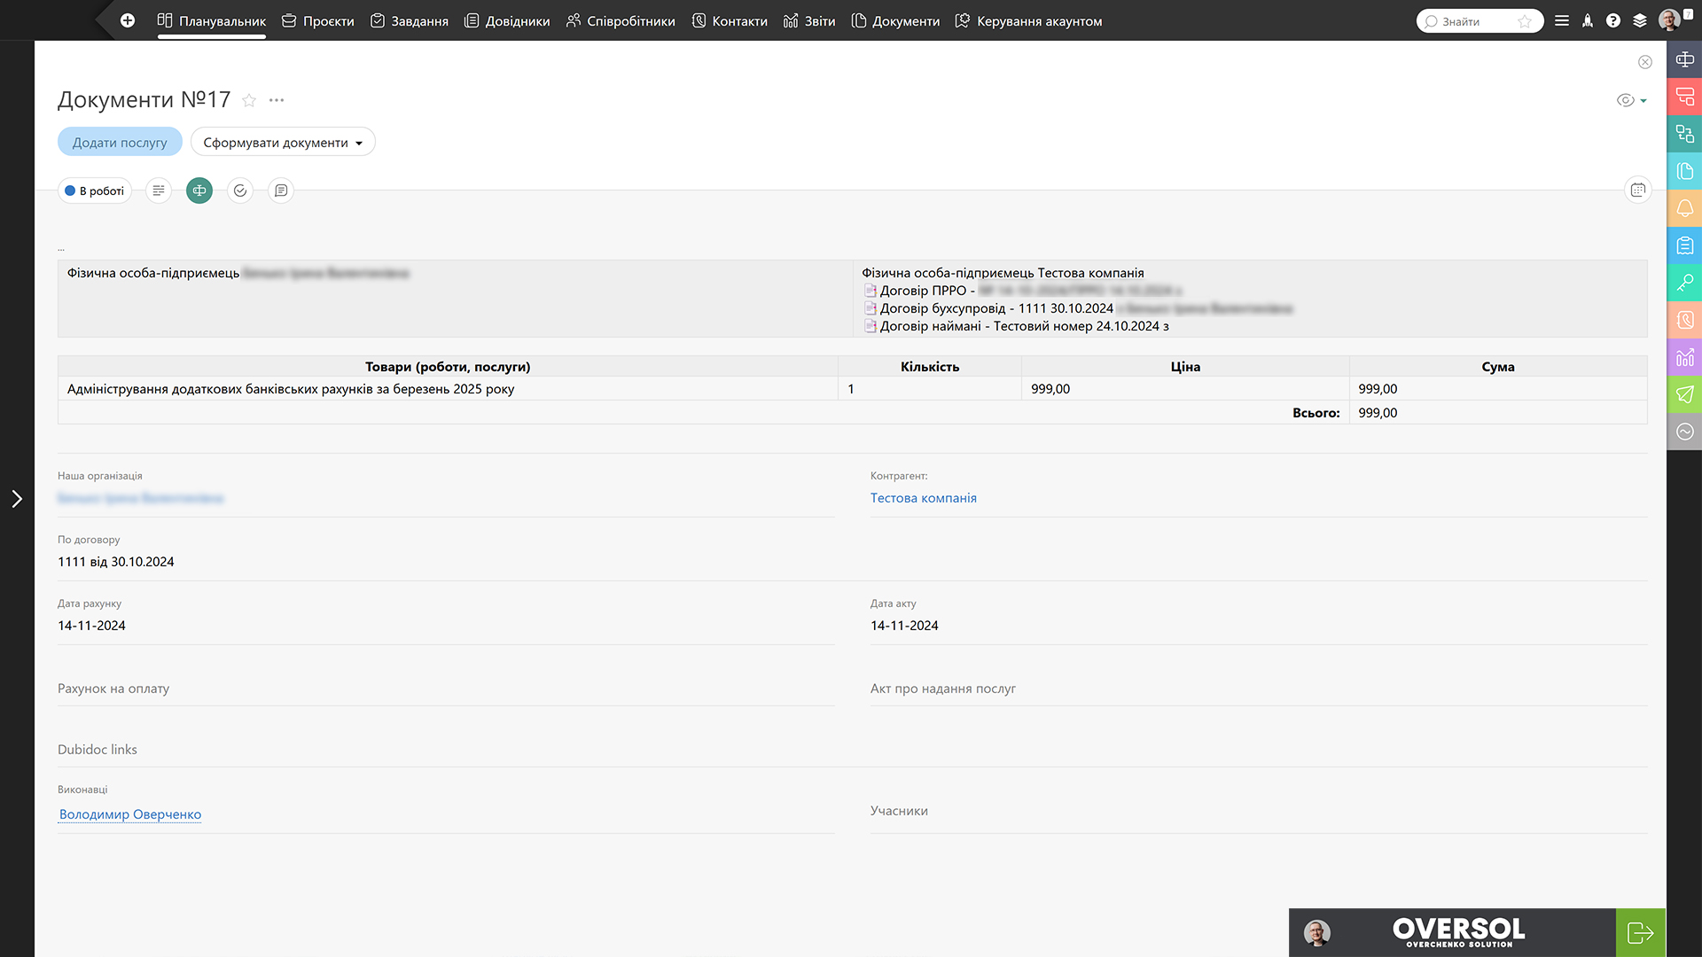Open the calendar icon at right
This screenshot has height=957, width=1702.
(x=1638, y=190)
